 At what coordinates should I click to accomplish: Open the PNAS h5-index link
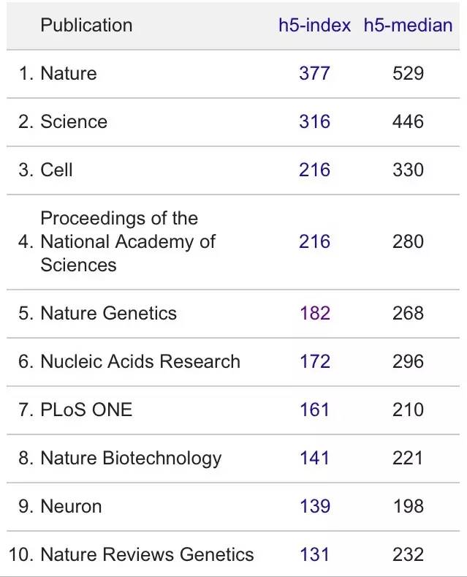(x=314, y=241)
